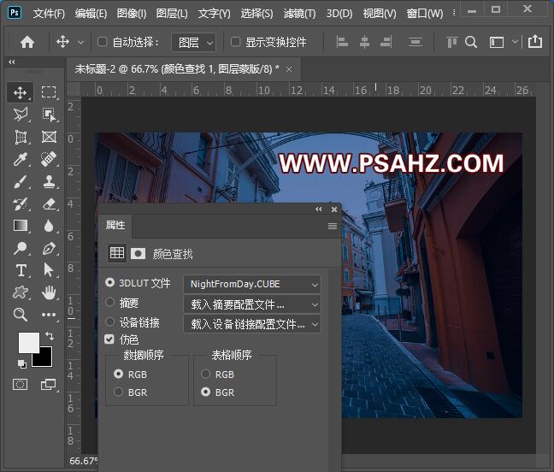Select the Path Selection tool
Viewport: 554px width, 472px height.
click(x=49, y=270)
